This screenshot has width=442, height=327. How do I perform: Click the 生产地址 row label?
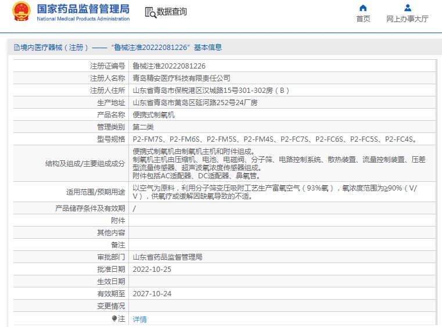(x=111, y=103)
